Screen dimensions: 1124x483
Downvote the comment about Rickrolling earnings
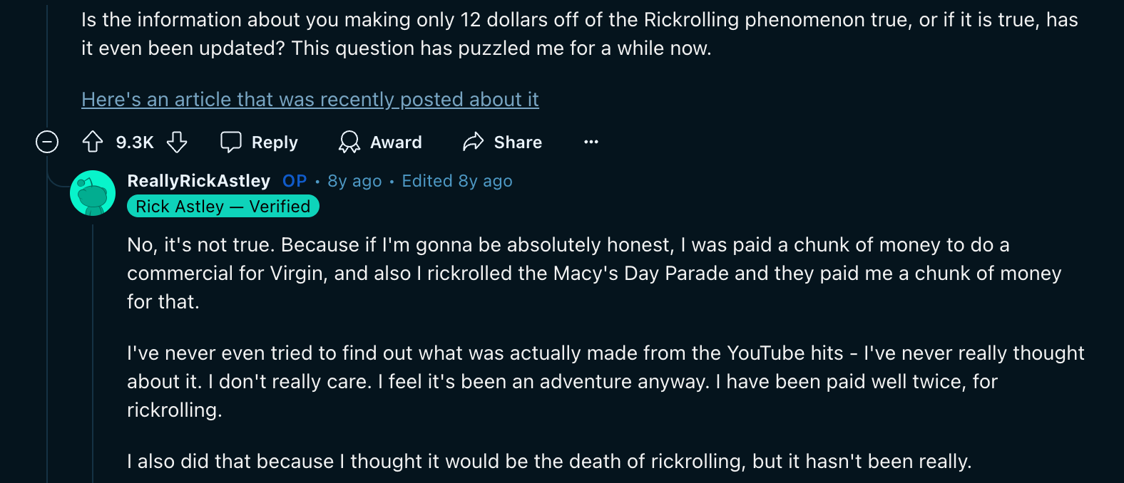click(177, 142)
